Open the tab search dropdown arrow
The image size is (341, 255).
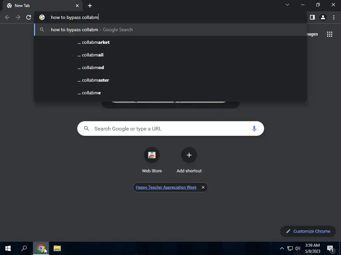(287, 5)
